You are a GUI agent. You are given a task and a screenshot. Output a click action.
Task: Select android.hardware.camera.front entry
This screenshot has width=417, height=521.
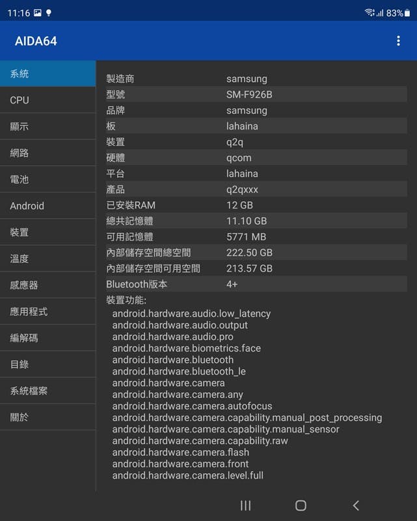180,464
